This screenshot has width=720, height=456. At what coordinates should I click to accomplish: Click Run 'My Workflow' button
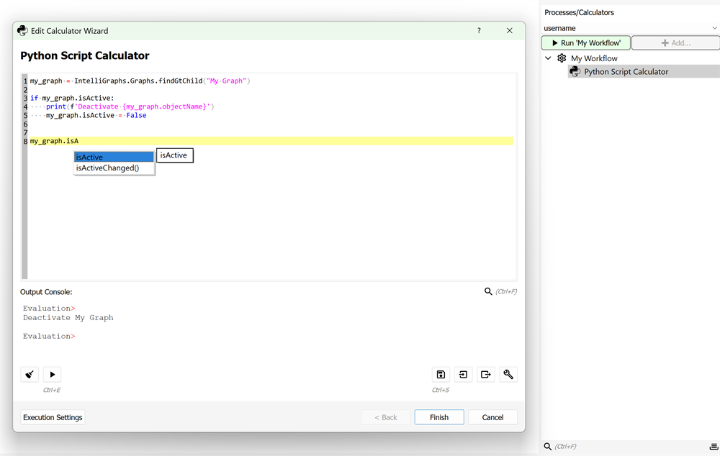click(586, 42)
